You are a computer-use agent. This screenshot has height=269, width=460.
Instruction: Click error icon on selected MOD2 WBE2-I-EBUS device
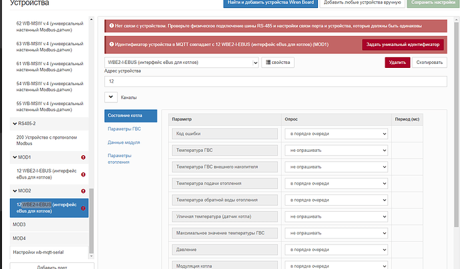pos(83,208)
